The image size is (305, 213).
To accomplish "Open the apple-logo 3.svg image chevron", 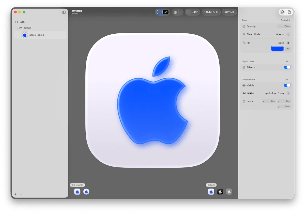I will click(x=288, y=93).
